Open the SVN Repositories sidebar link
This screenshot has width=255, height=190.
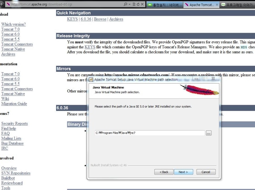click(16, 173)
